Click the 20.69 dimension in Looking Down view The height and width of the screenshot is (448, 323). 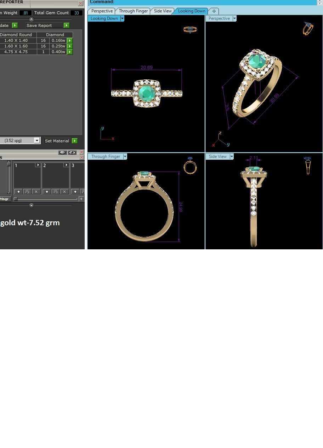(147, 67)
